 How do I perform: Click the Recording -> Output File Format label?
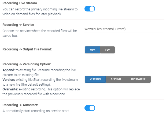click(x=27, y=49)
